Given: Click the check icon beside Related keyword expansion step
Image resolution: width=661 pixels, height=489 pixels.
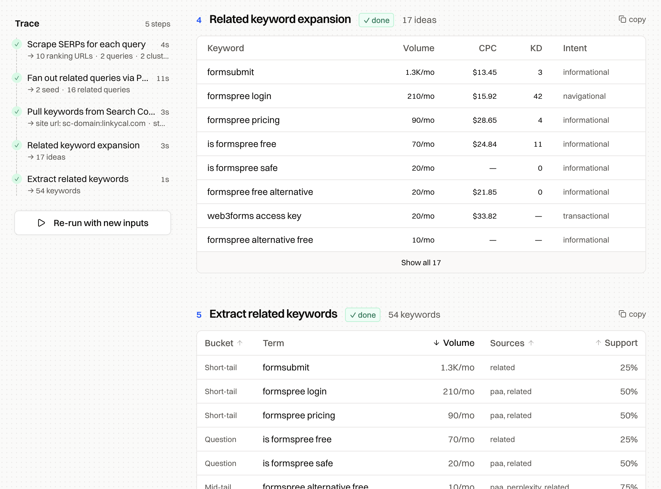Looking at the screenshot, I should (17, 145).
